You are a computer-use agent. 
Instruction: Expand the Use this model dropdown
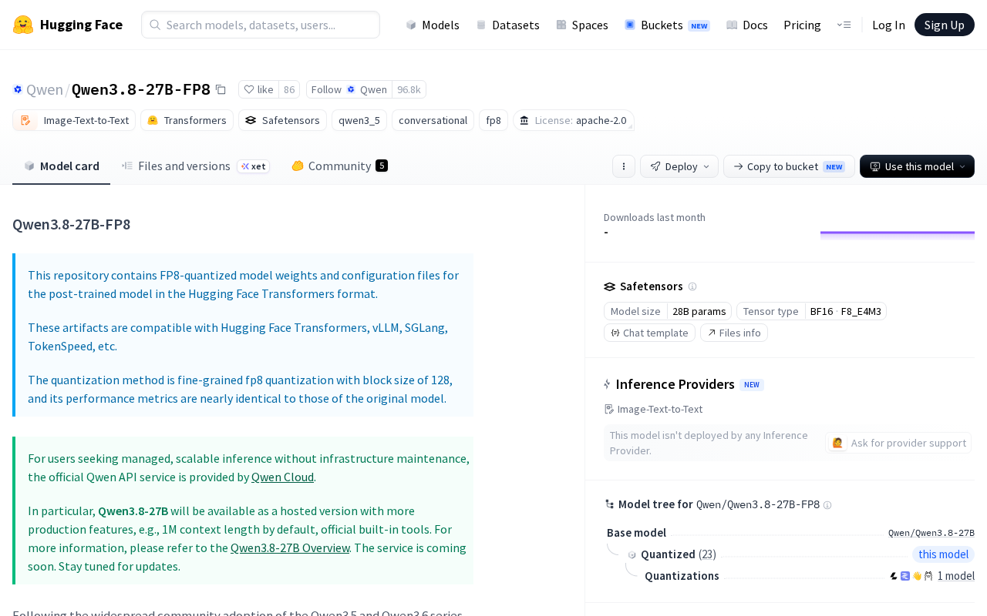pos(917,166)
